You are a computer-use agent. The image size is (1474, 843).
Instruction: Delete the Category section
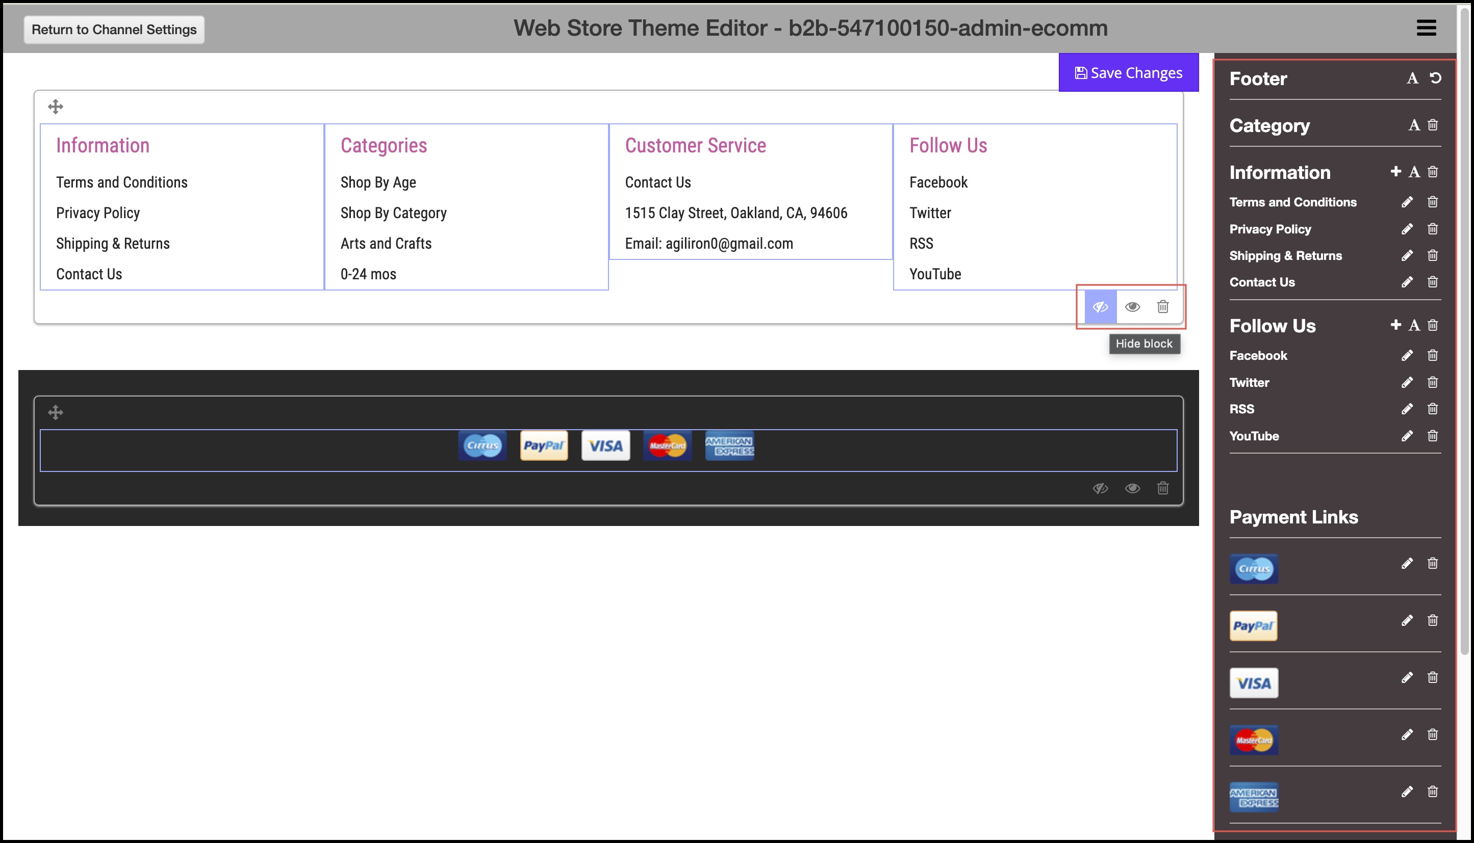coord(1433,125)
